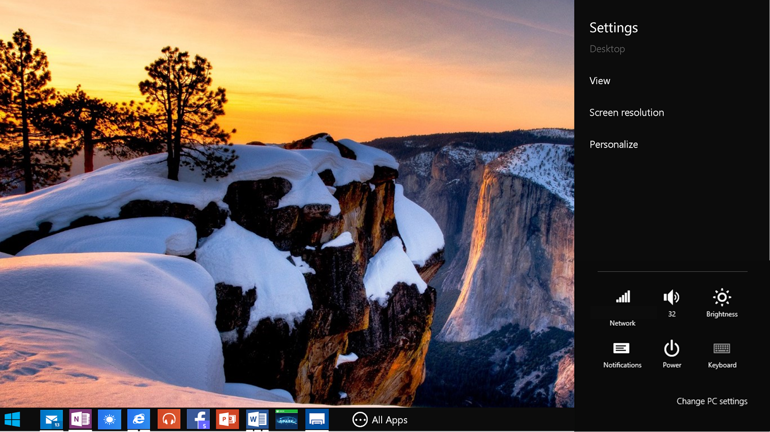Open the Xbox Spark game tile

pyautogui.click(x=287, y=419)
